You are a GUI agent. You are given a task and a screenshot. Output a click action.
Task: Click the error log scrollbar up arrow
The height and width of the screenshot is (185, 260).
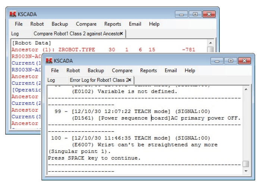[x=246, y=90]
